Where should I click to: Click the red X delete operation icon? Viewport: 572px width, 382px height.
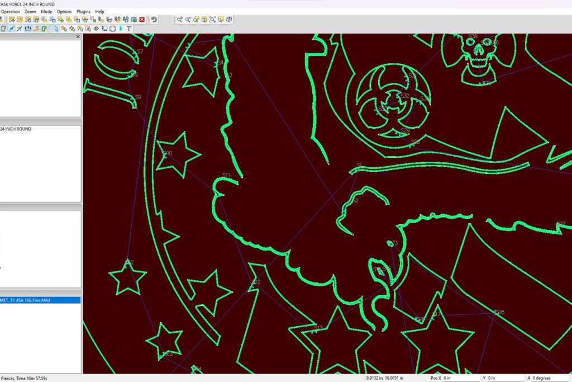click(x=142, y=20)
